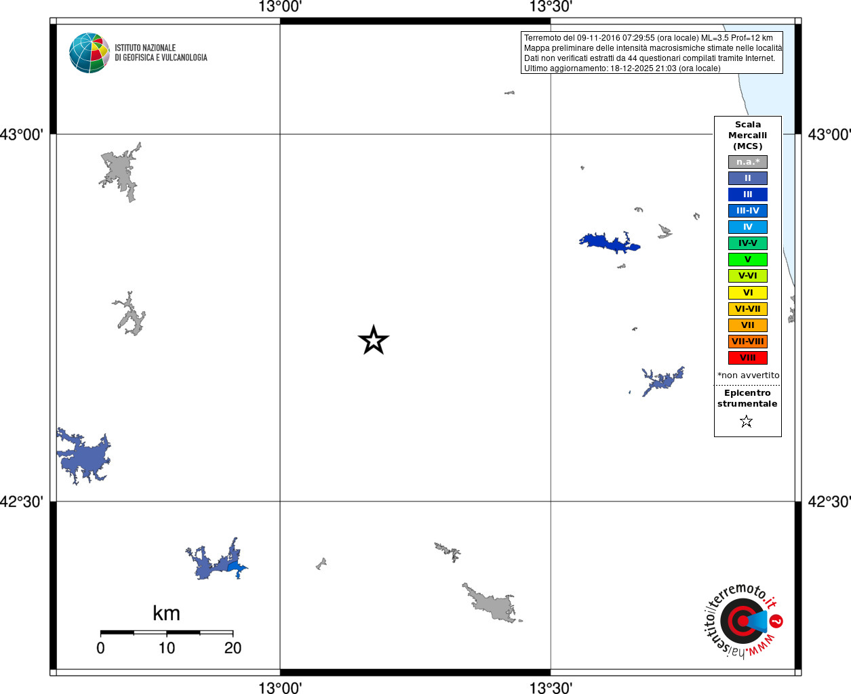This screenshot has width=851, height=694.
Task: Click the '*non avvertito' legend note
Action: [x=749, y=375]
